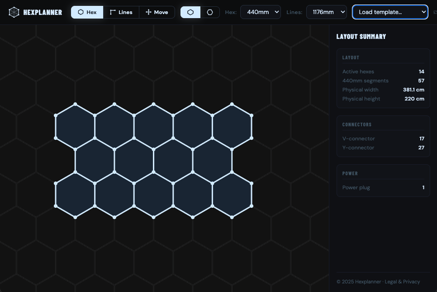Click the Active hexes label
Screen dimensions: 437x292
(x=358, y=72)
